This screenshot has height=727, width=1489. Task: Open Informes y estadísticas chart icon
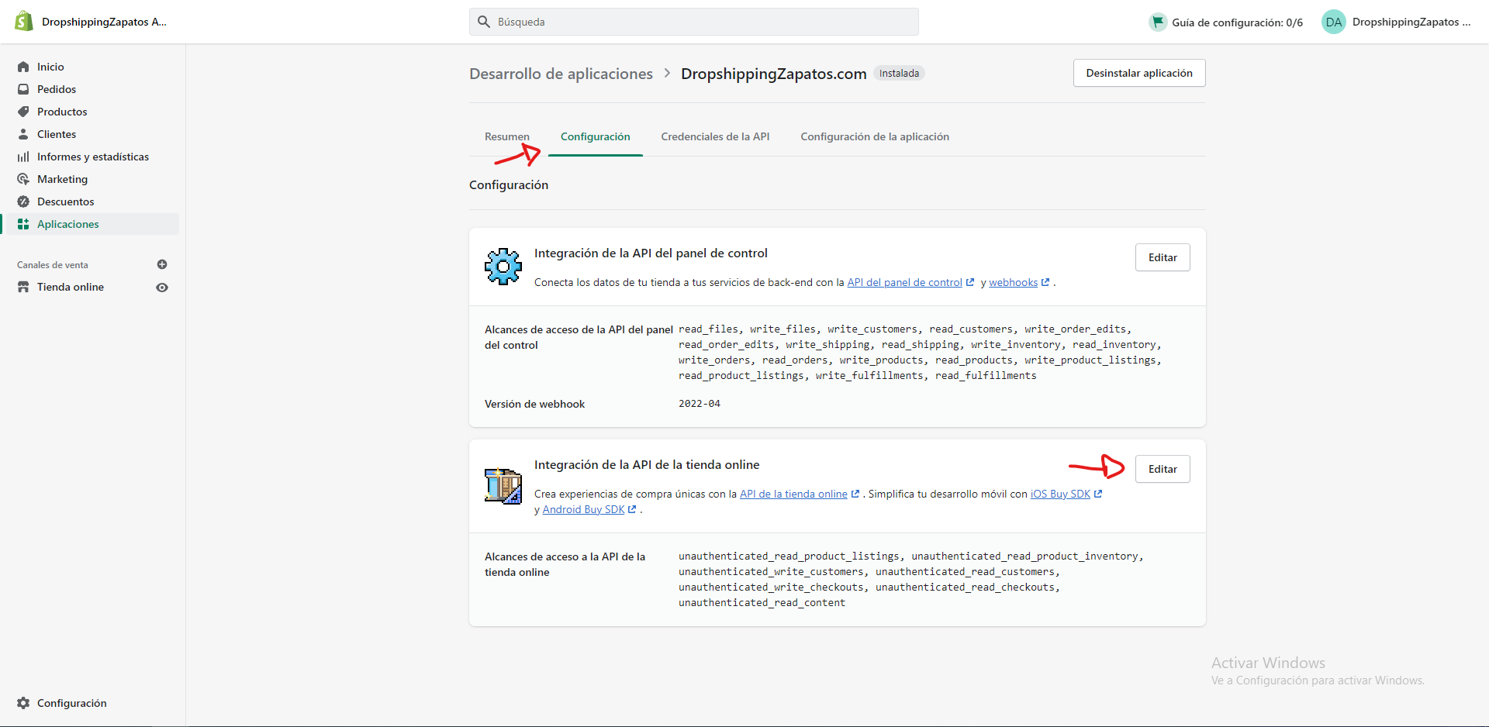23,157
